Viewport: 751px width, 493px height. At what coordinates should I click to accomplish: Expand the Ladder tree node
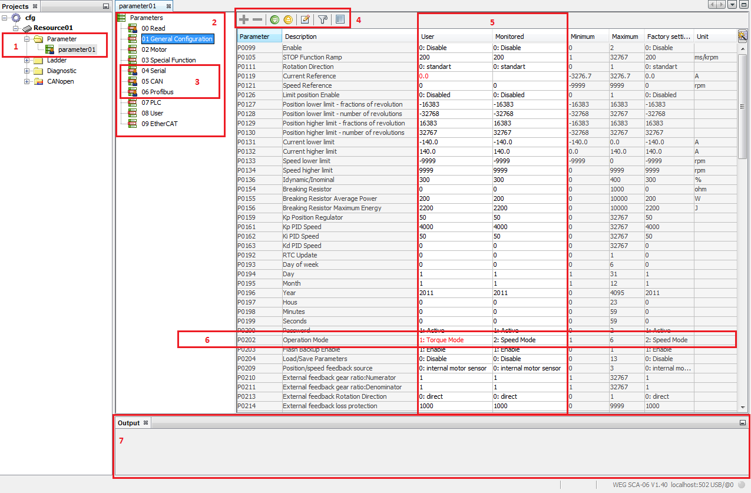(27, 59)
